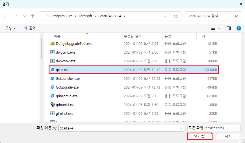Select the file name GcUpgrade.exe
The image size is (245, 143).
click(67, 87)
